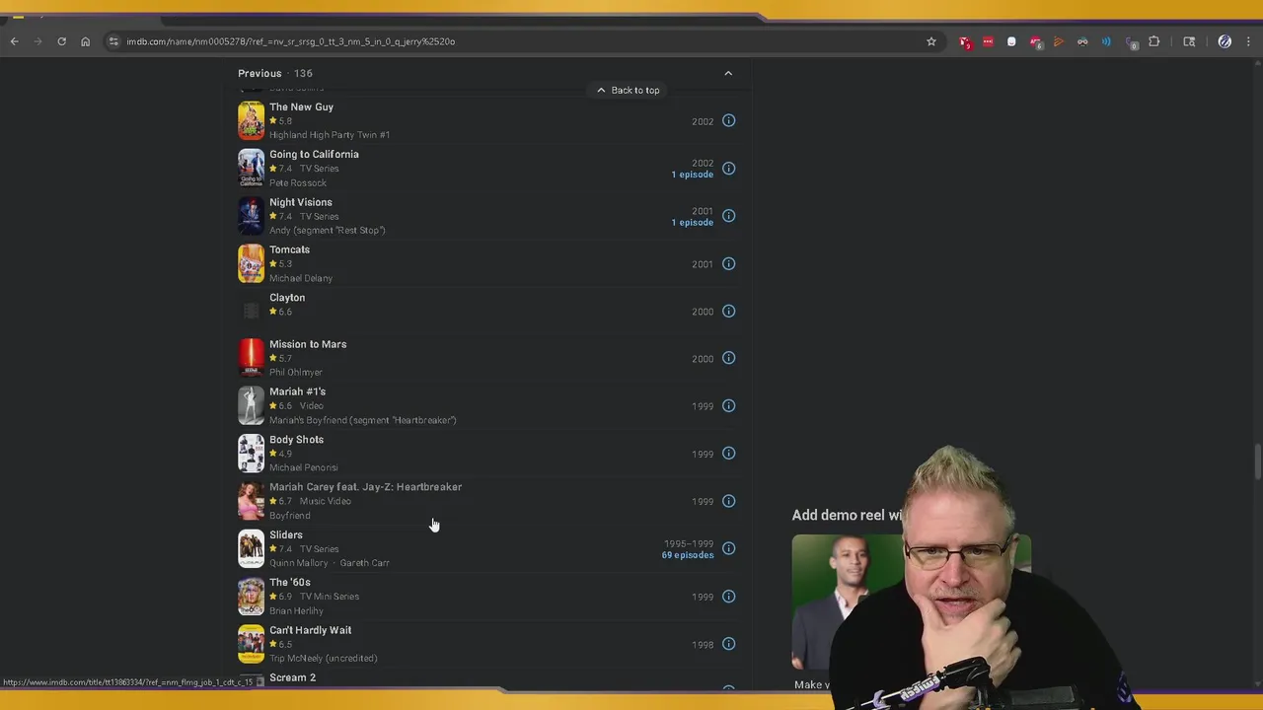The image size is (1263, 710).
Task: View 1 episode of Going to California
Action: click(x=692, y=175)
